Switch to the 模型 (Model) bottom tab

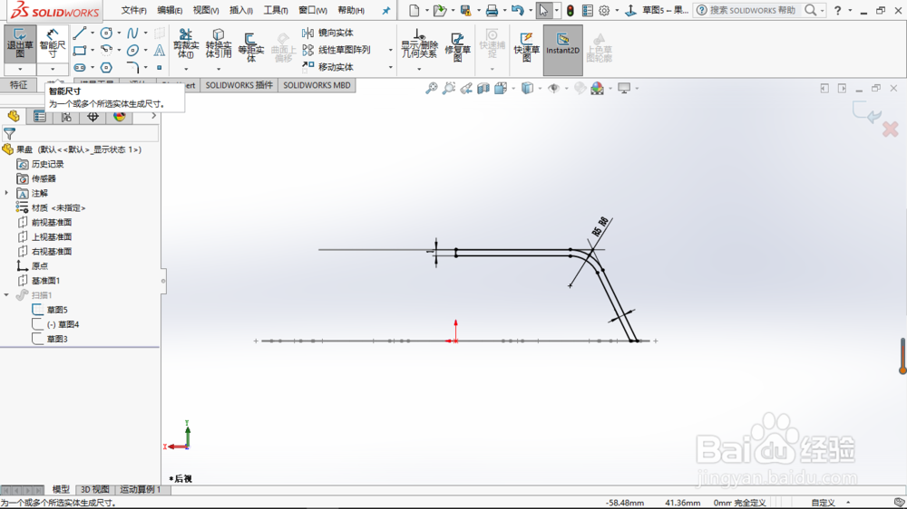tap(61, 489)
